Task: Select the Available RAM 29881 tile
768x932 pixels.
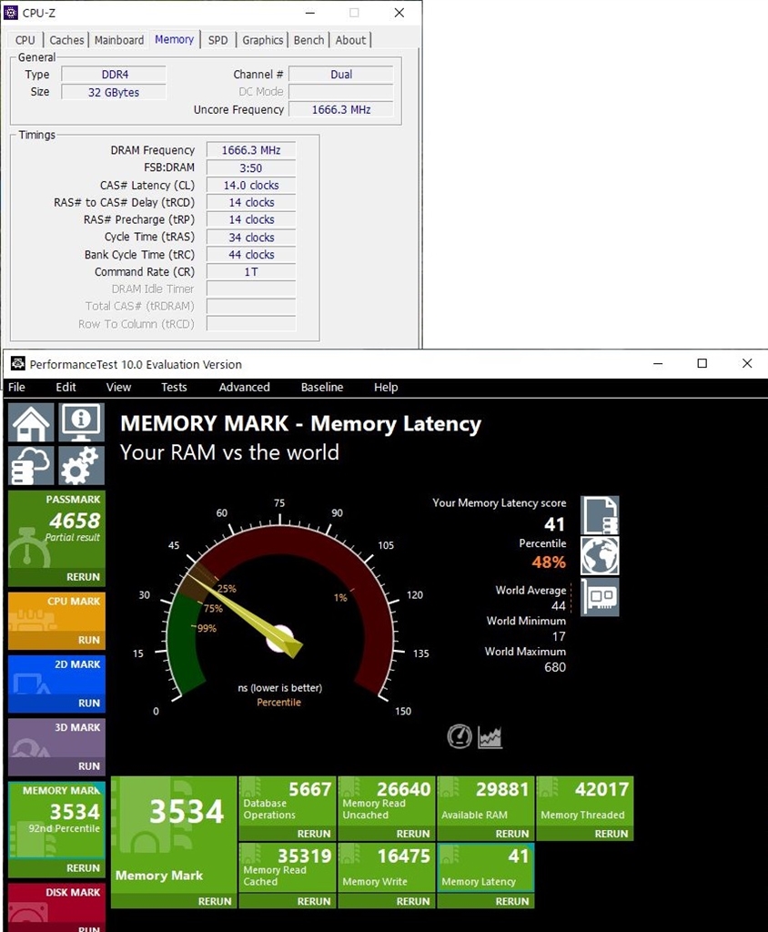Action: pos(486,801)
